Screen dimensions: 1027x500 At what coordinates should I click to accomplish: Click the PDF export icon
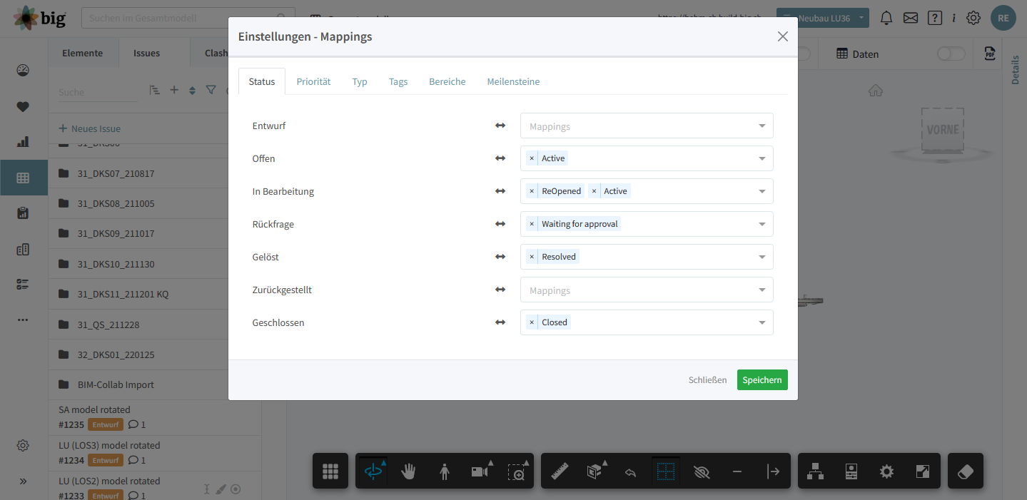989,53
